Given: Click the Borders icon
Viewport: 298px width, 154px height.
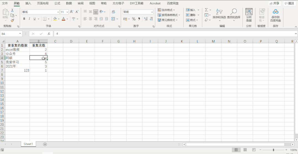Looking at the screenshot, I should (x=45, y=19).
